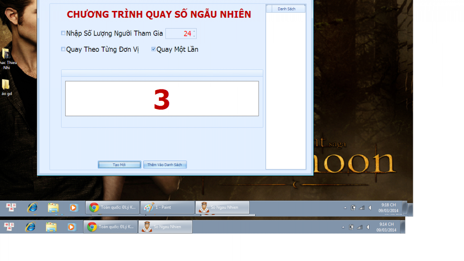Tick the 'Quay Theo Từng Đơn Vị' checkbox
This screenshot has height=261, width=464.
click(63, 49)
